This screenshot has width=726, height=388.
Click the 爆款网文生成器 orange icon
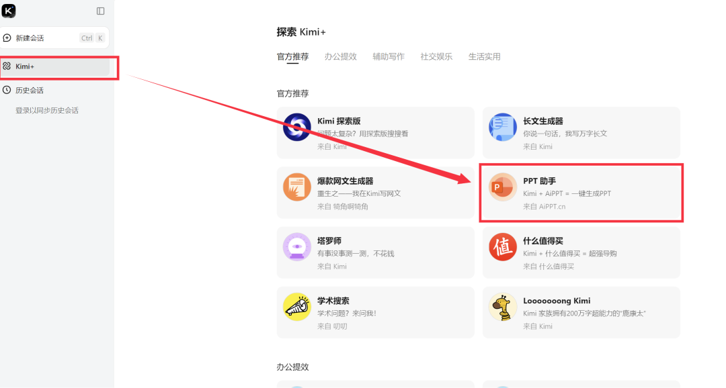point(297,187)
